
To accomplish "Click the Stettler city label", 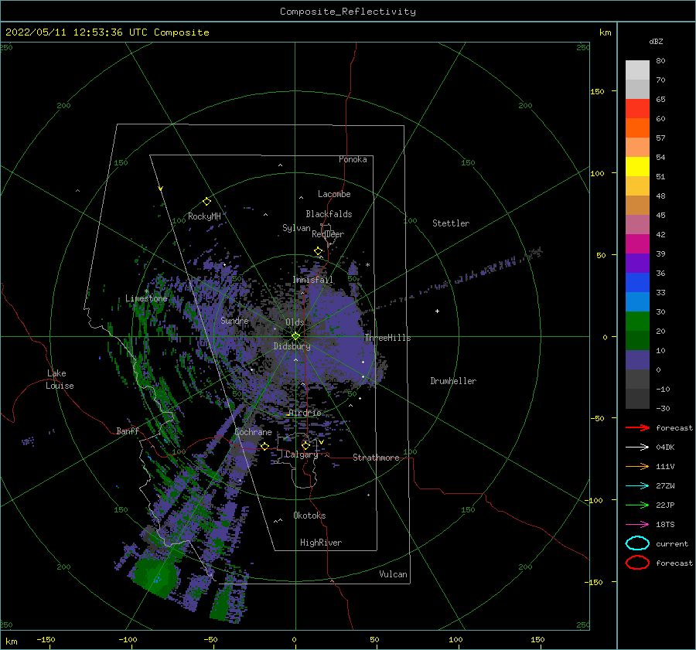I will tap(451, 223).
